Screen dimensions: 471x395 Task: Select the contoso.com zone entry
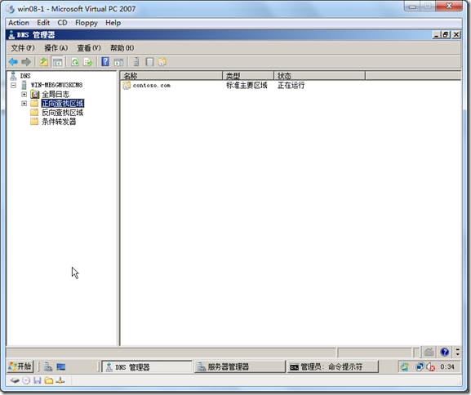[152, 86]
